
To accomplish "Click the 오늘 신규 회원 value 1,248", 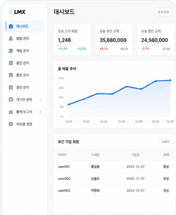I will tap(64, 40).
